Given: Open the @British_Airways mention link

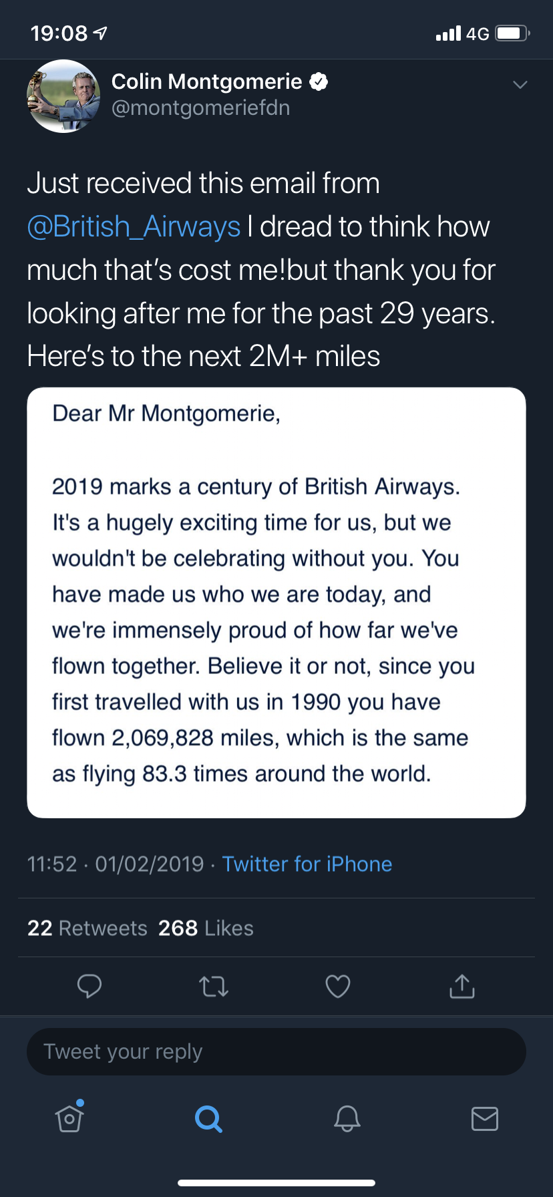Looking at the screenshot, I should point(134,226).
